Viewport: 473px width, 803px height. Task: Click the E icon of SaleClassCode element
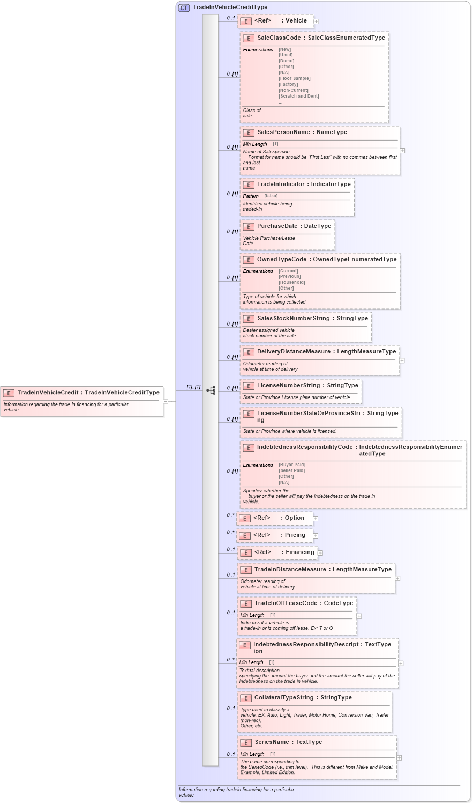click(x=248, y=38)
